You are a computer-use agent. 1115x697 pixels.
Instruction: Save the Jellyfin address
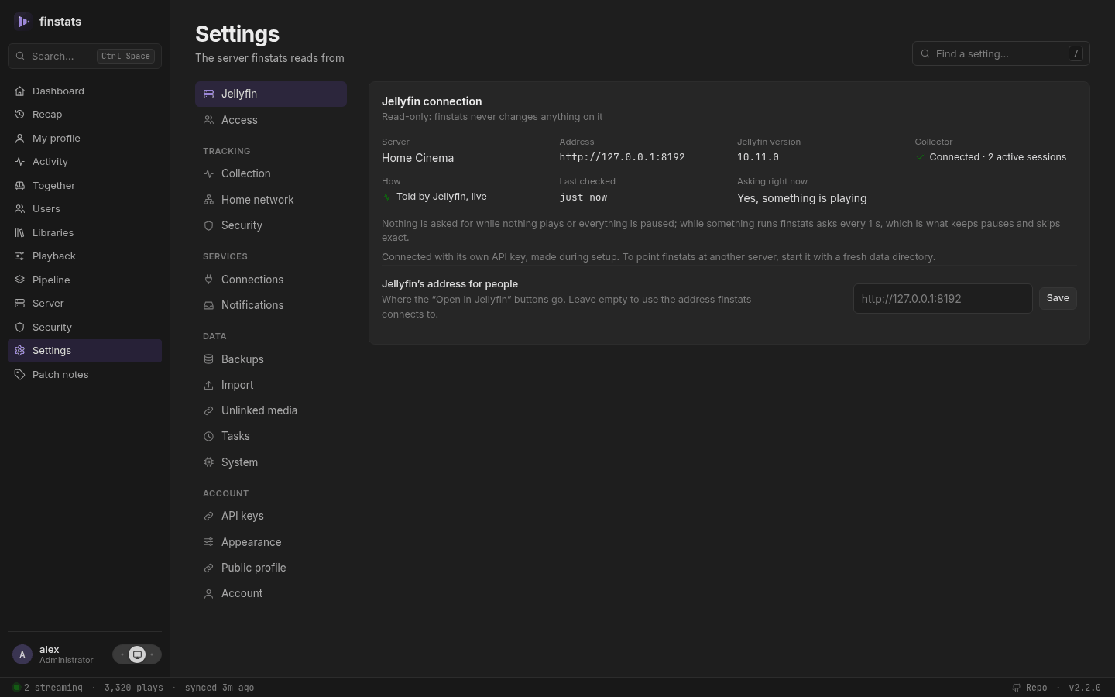[1058, 298]
